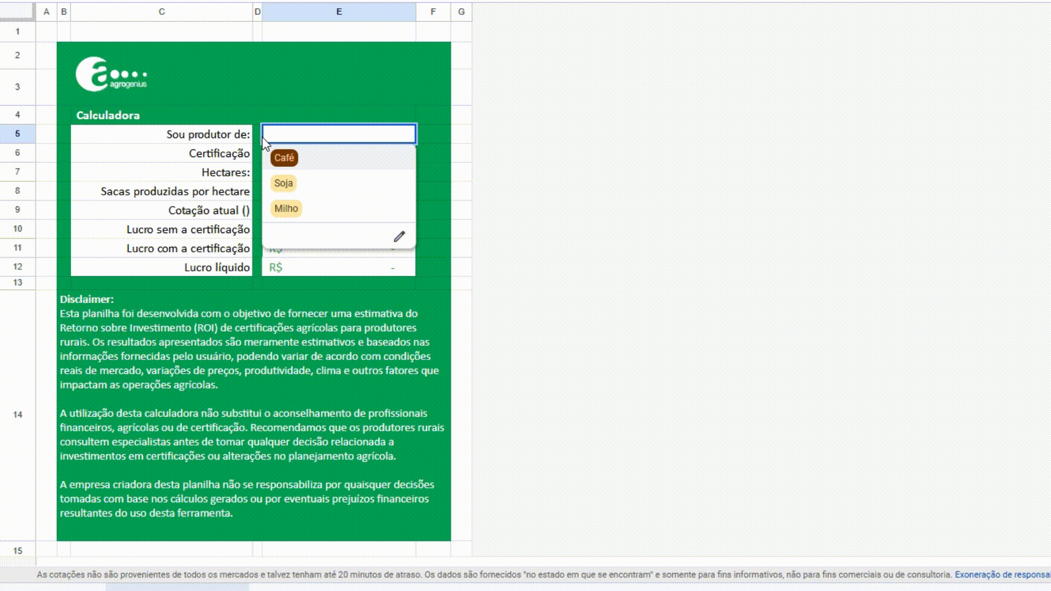The image size is (1051, 591).
Task: Select column E header
Action: click(x=338, y=11)
